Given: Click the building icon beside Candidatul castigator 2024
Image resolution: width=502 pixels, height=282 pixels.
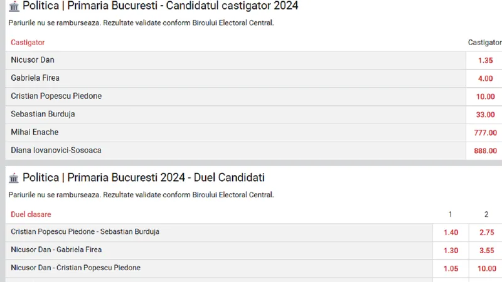Looking at the screenshot, I should [x=14, y=6].
